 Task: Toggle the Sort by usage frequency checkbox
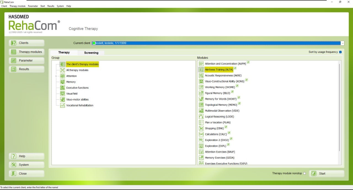pyautogui.click(x=340, y=52)
